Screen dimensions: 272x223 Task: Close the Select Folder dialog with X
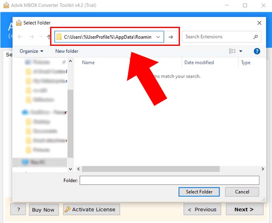(259, 23)
